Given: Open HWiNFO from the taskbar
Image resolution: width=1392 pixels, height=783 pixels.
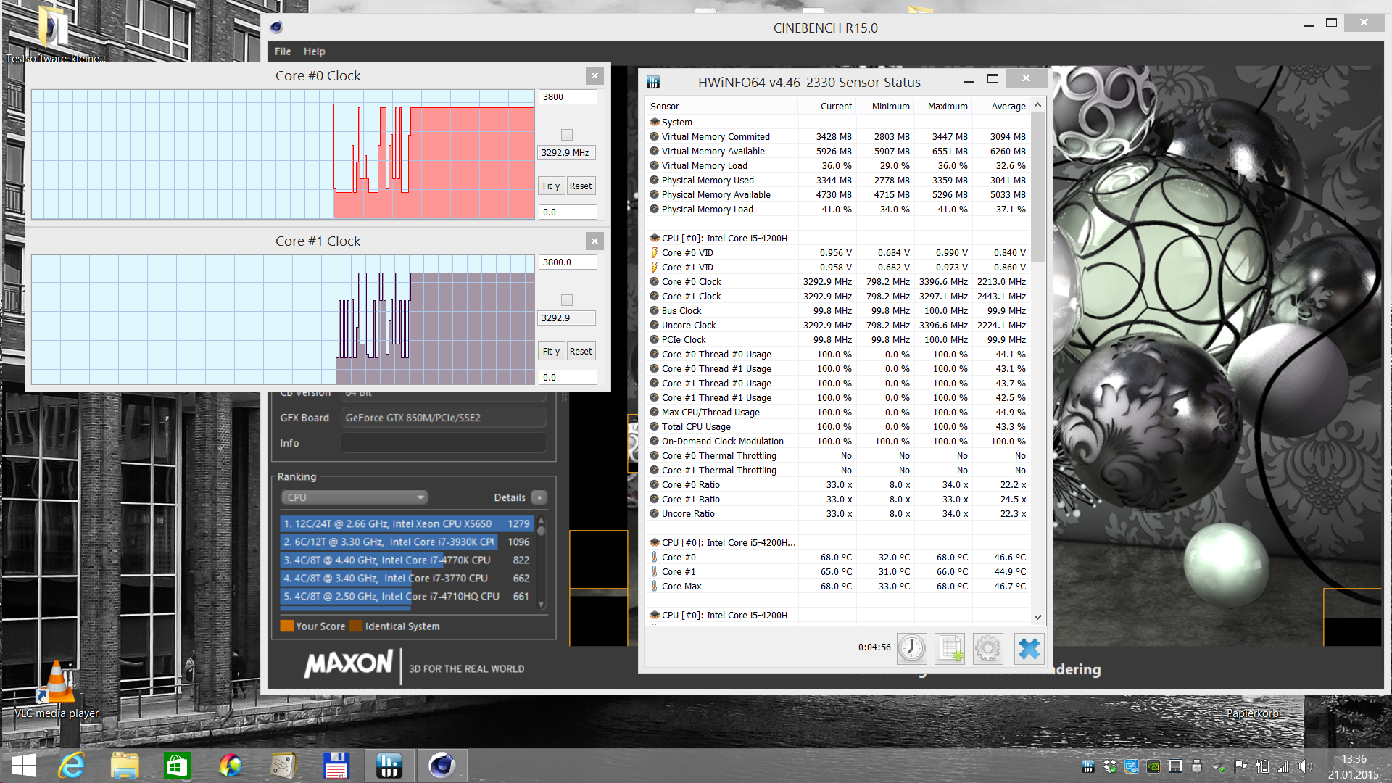Looking at the screenshot, I should click(389, 766).
